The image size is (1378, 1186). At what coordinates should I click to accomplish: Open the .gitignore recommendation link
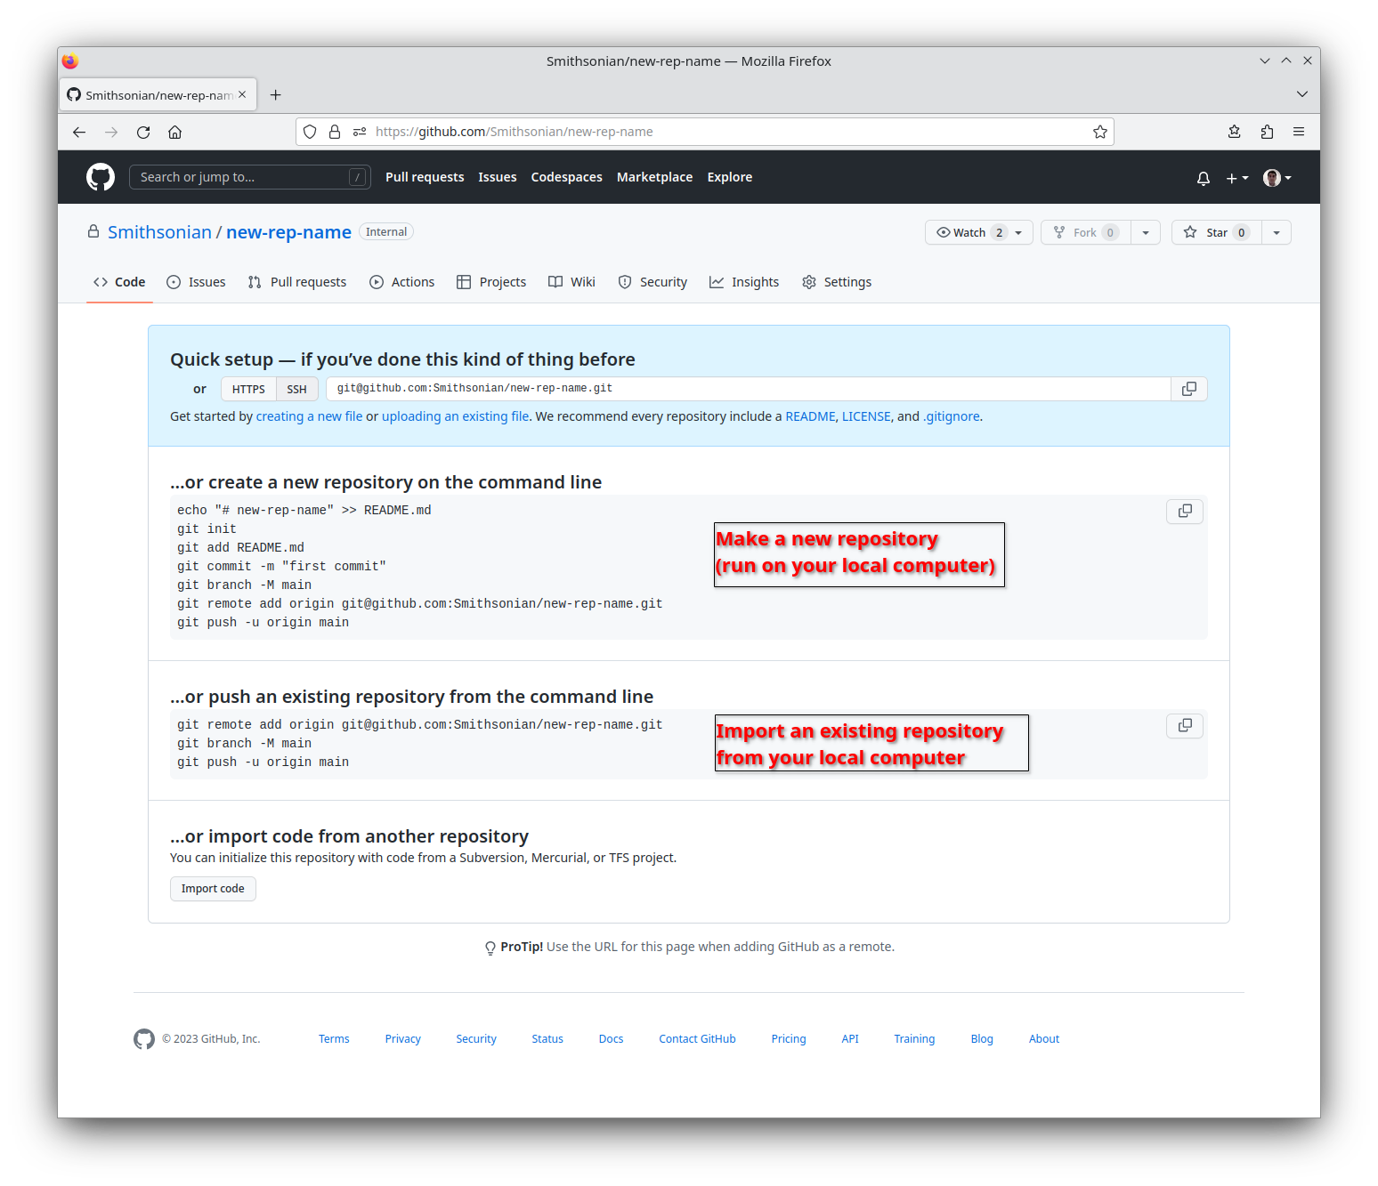(x=952, y=416)
